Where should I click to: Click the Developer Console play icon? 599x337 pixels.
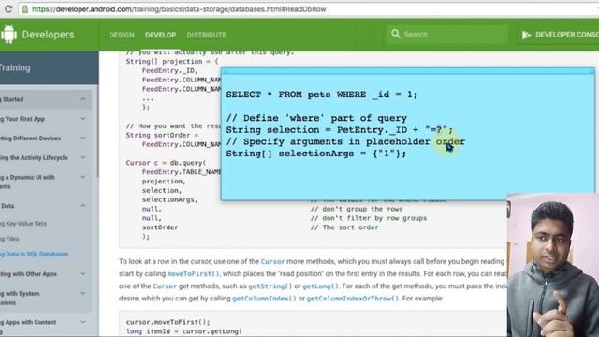coord(526,35)
